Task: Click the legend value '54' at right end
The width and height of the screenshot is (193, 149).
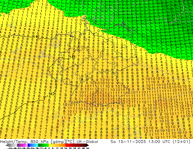Action: [88, 148]
